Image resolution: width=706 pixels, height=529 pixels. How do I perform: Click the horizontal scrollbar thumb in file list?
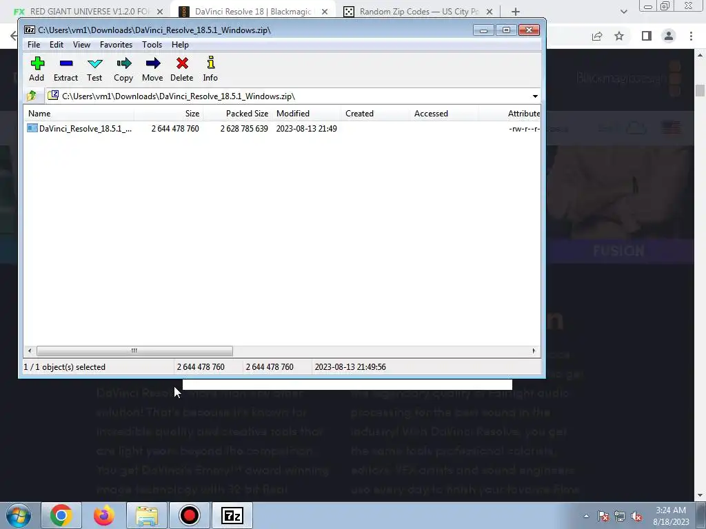[134, 351]
